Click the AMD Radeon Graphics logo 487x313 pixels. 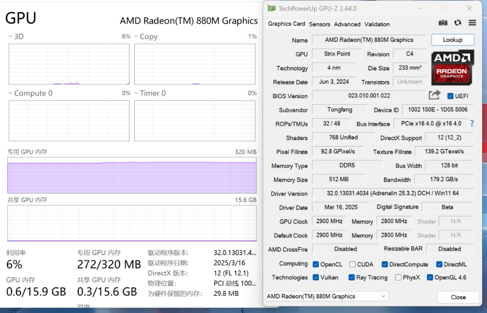click(x=452, y=67)
